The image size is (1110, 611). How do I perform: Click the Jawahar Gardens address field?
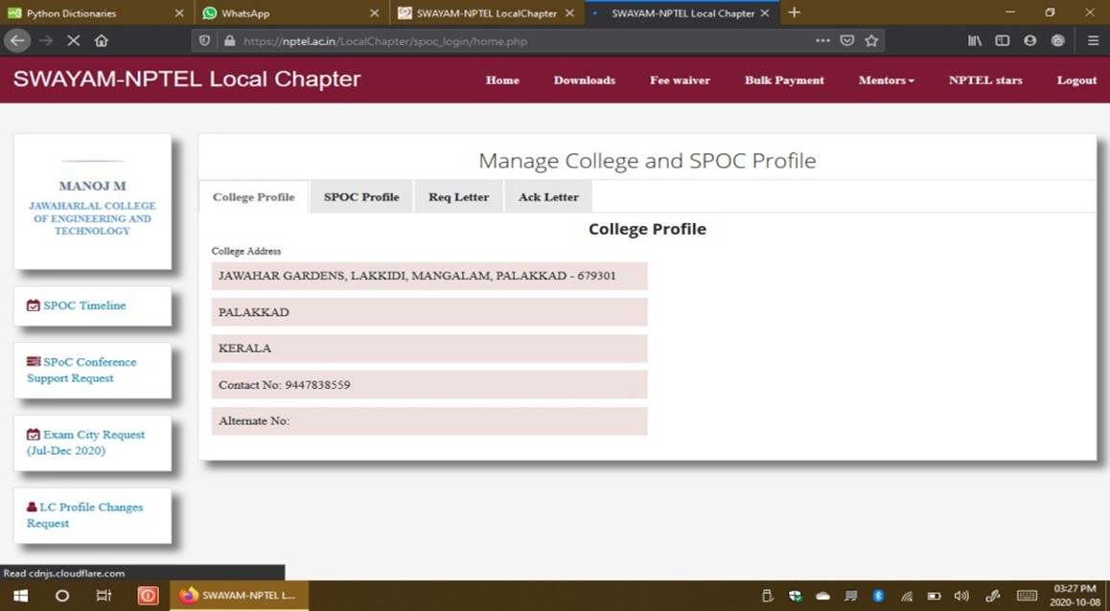[x=429, y=276]
